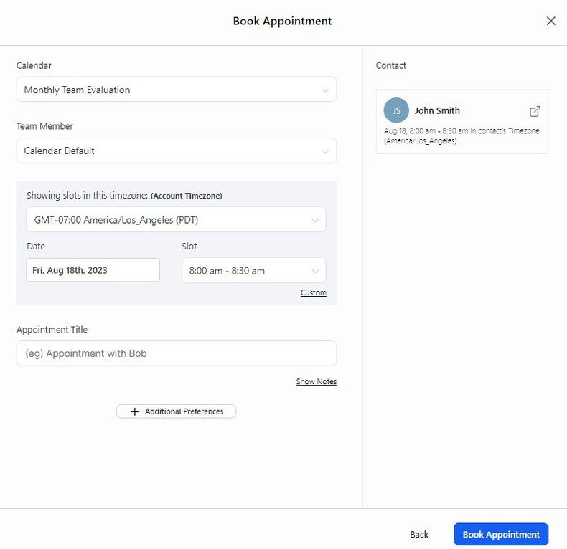The height and width of the screenshot is (549, 567).
Task: Click the (Account Timezone) label
Action: 186,196
